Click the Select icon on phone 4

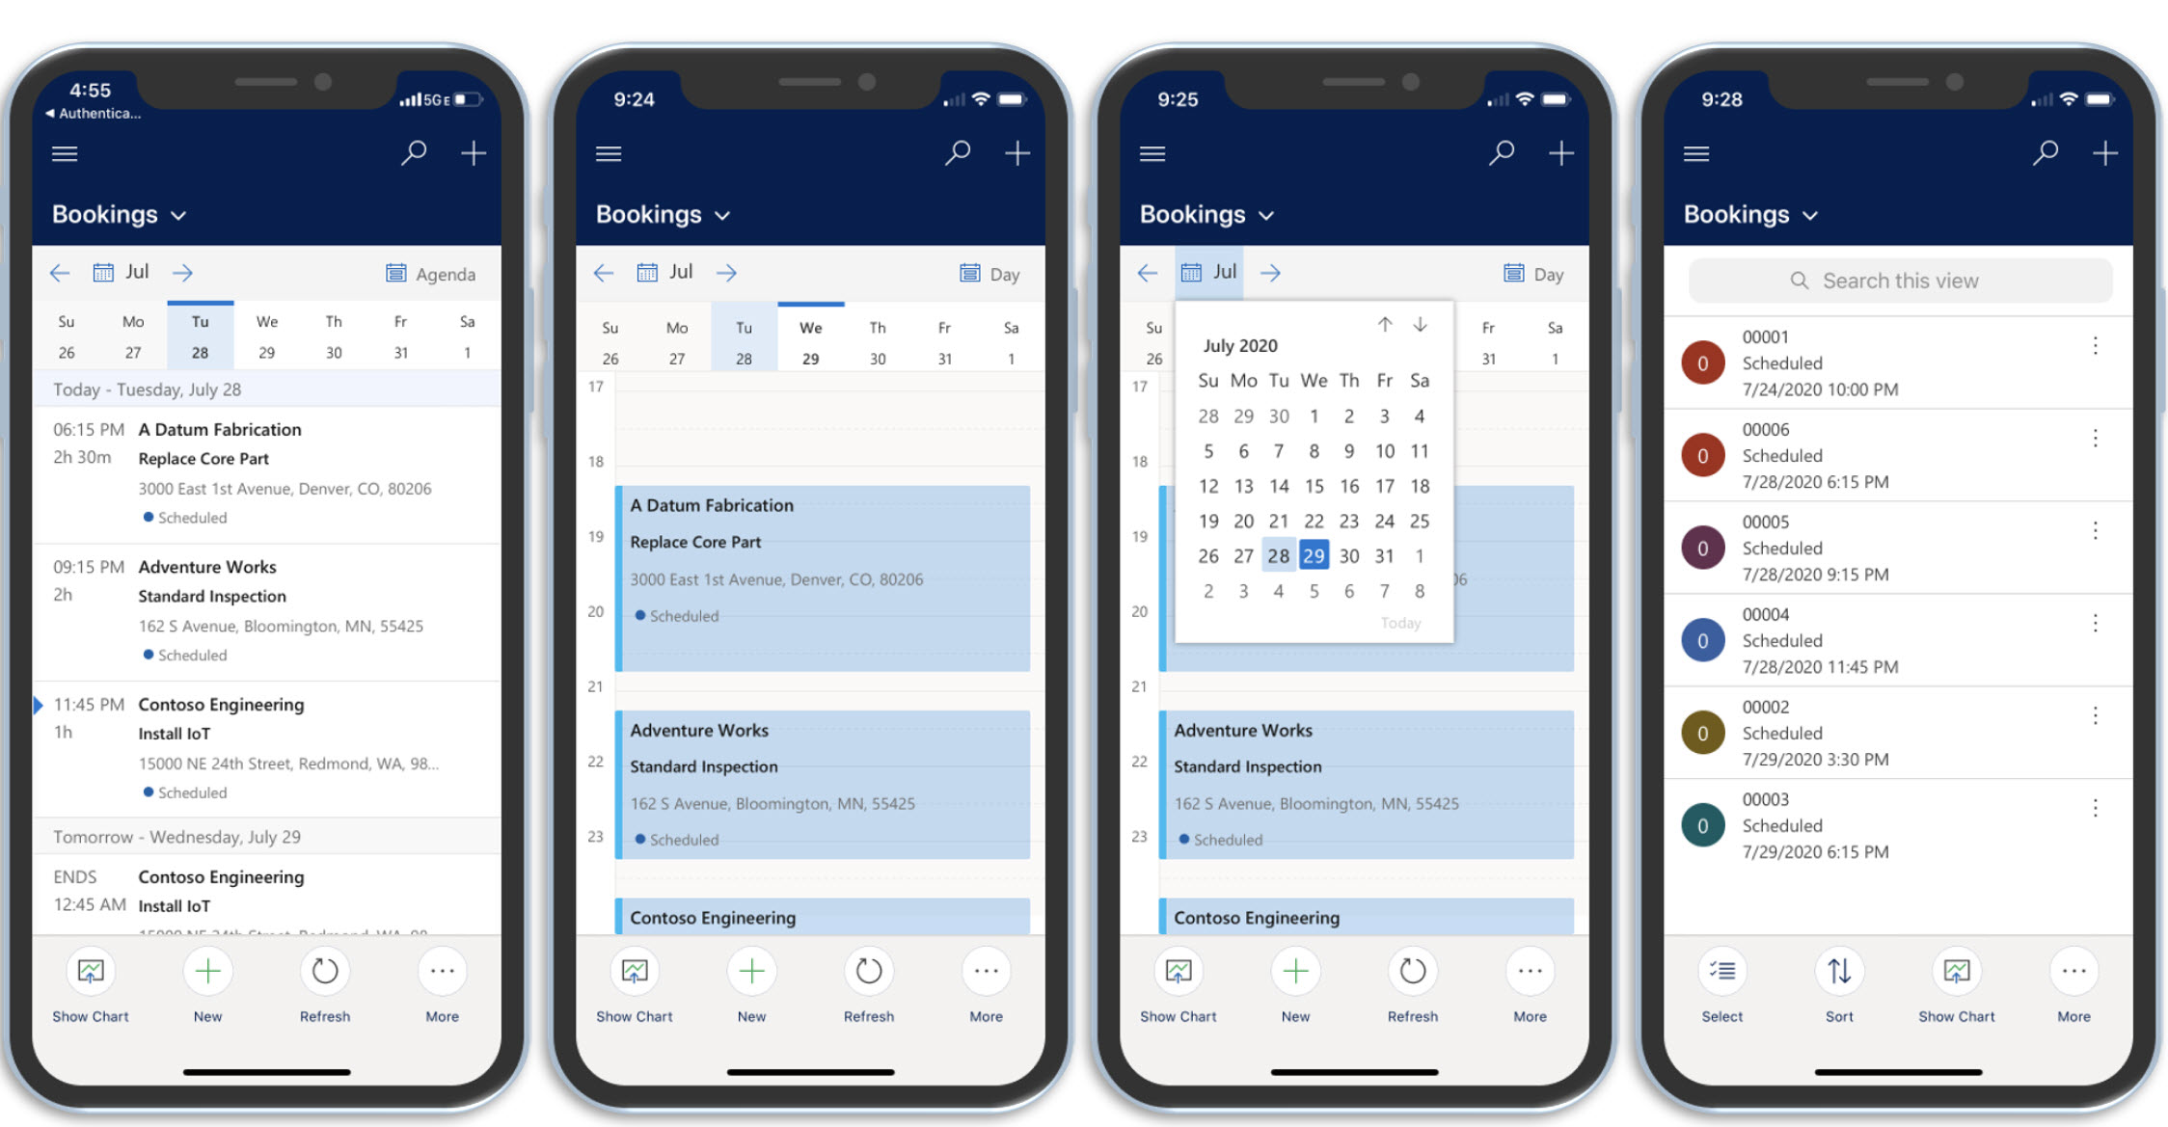pyautogui.click(x=1722, y=974)
